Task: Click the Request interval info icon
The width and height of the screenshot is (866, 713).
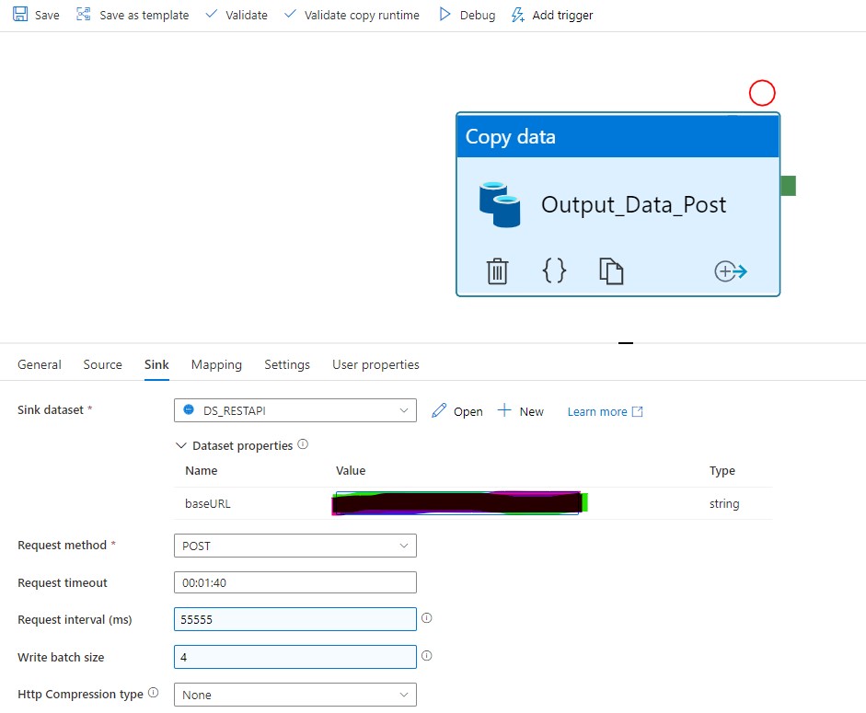Action: [x=426, y=618]
